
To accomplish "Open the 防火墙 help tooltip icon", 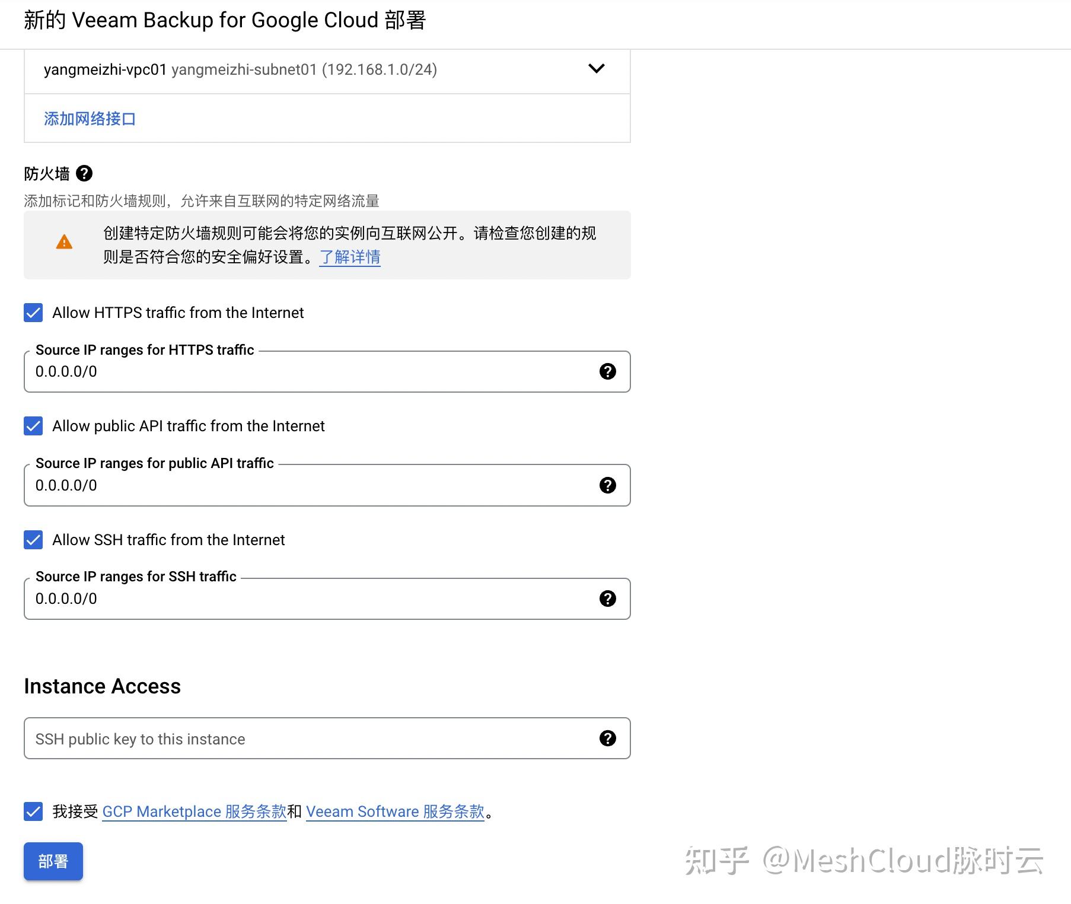I will coord(85,173).
